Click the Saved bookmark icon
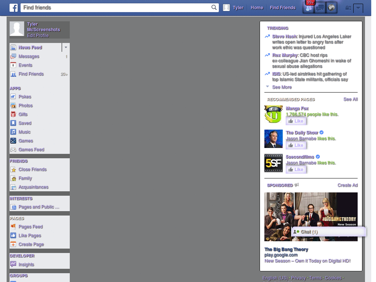376x282 pixels. click(13, 123)
